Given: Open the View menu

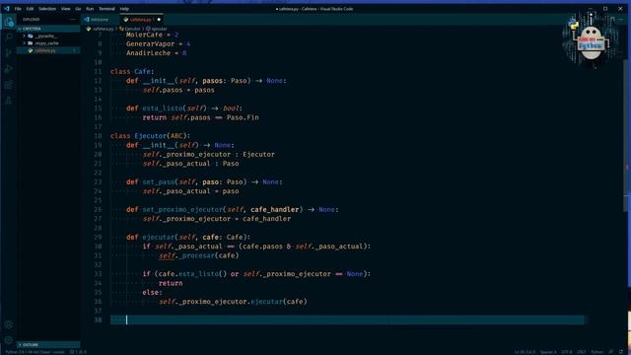Looking at the screenshot, I should coord(66,9).
